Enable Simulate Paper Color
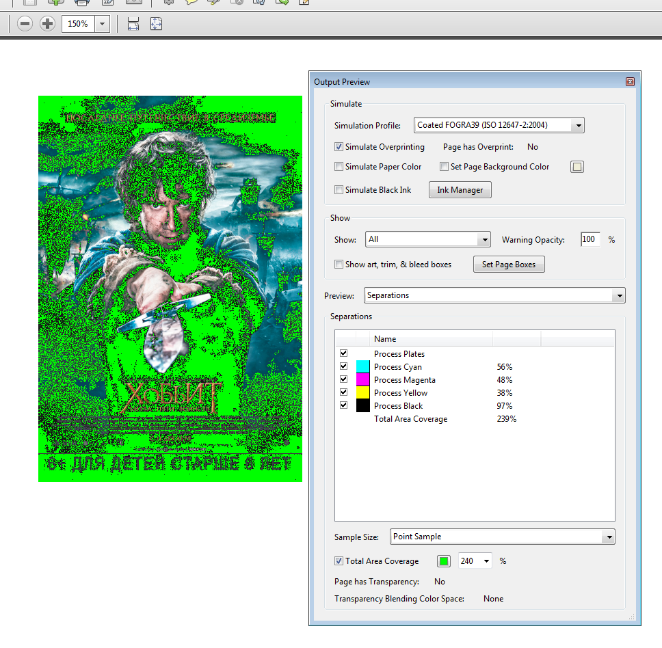Screen dimensions: 662x648 click(x=339, y=167)
